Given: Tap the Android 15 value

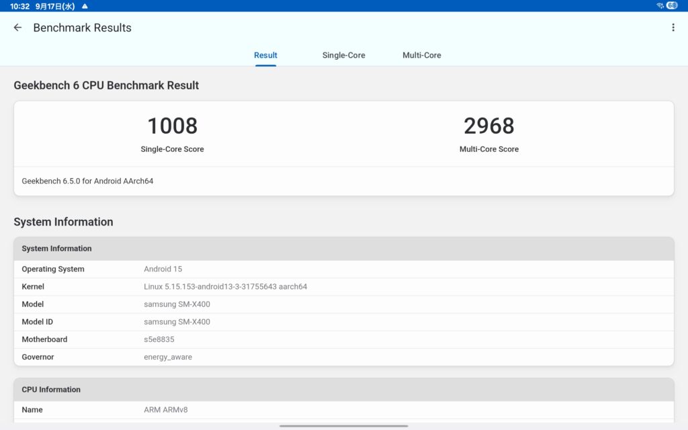Looking at the screenshot, I should coord(163,269).
